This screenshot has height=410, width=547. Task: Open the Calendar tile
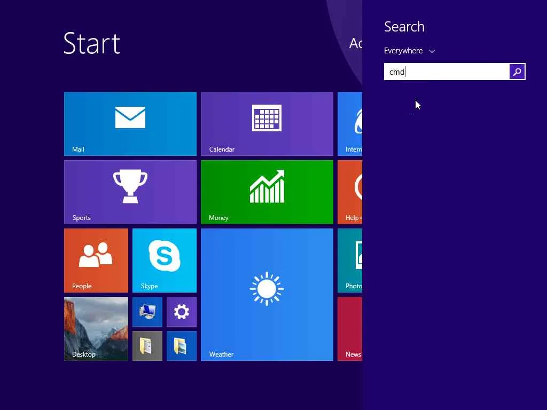tap(267, 124)
